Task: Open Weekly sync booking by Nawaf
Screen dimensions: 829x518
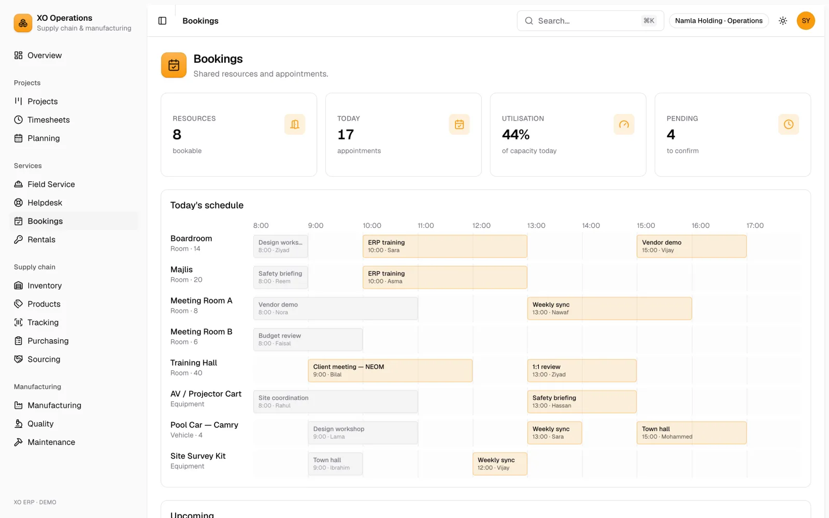Action: point(609,308)
